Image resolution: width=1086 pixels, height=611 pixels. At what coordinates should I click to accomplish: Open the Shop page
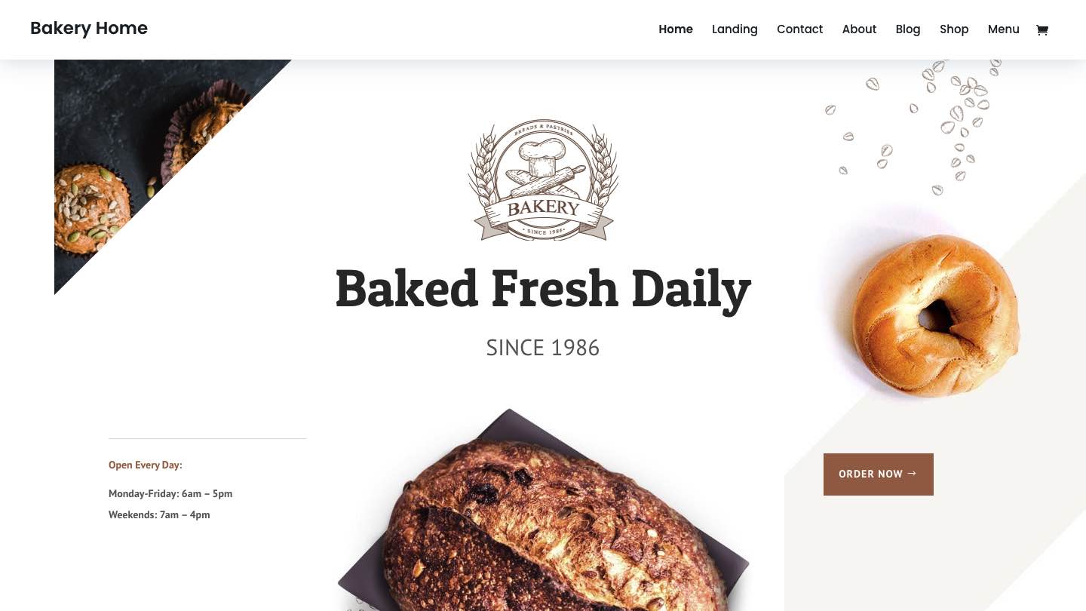pos(954,29)
